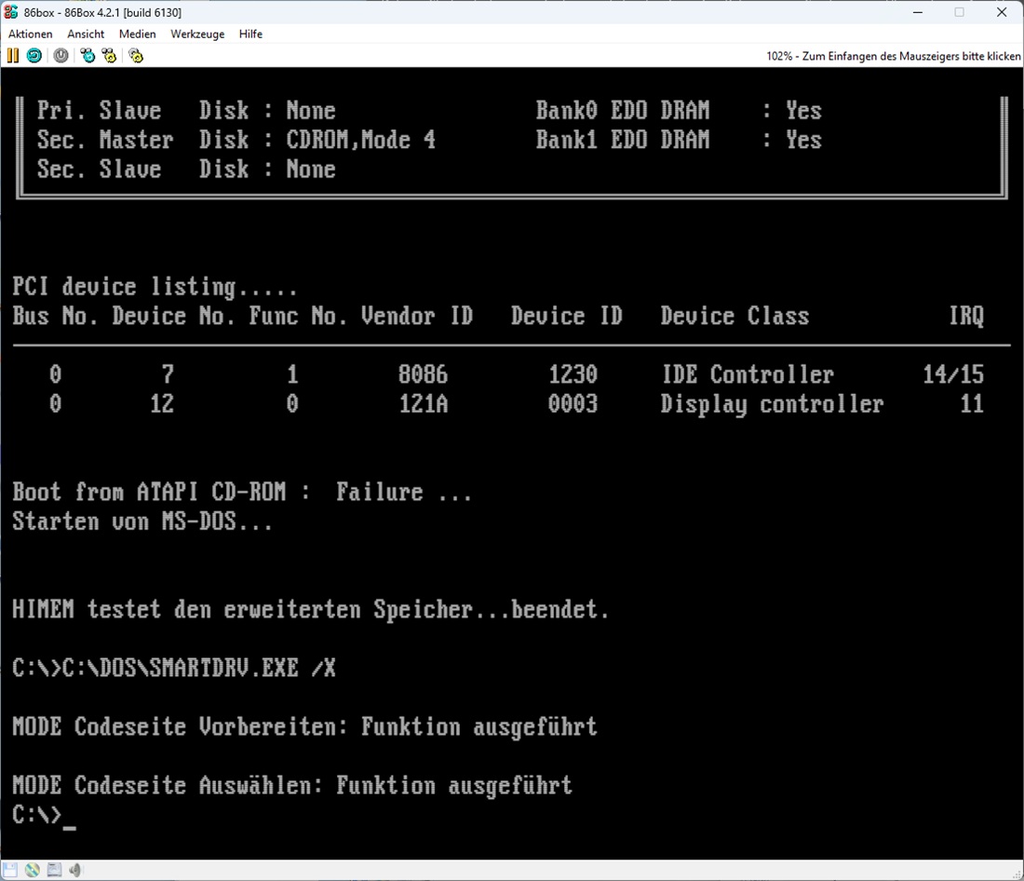Image resolution: width=1024 pixels, height=881 pixels.
Task: Click the hard reset toolbar icon
Action: (34, 56)
